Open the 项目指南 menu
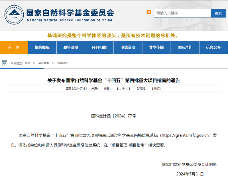This screenshot has width=228, height=182. click(x=99, y=47)
